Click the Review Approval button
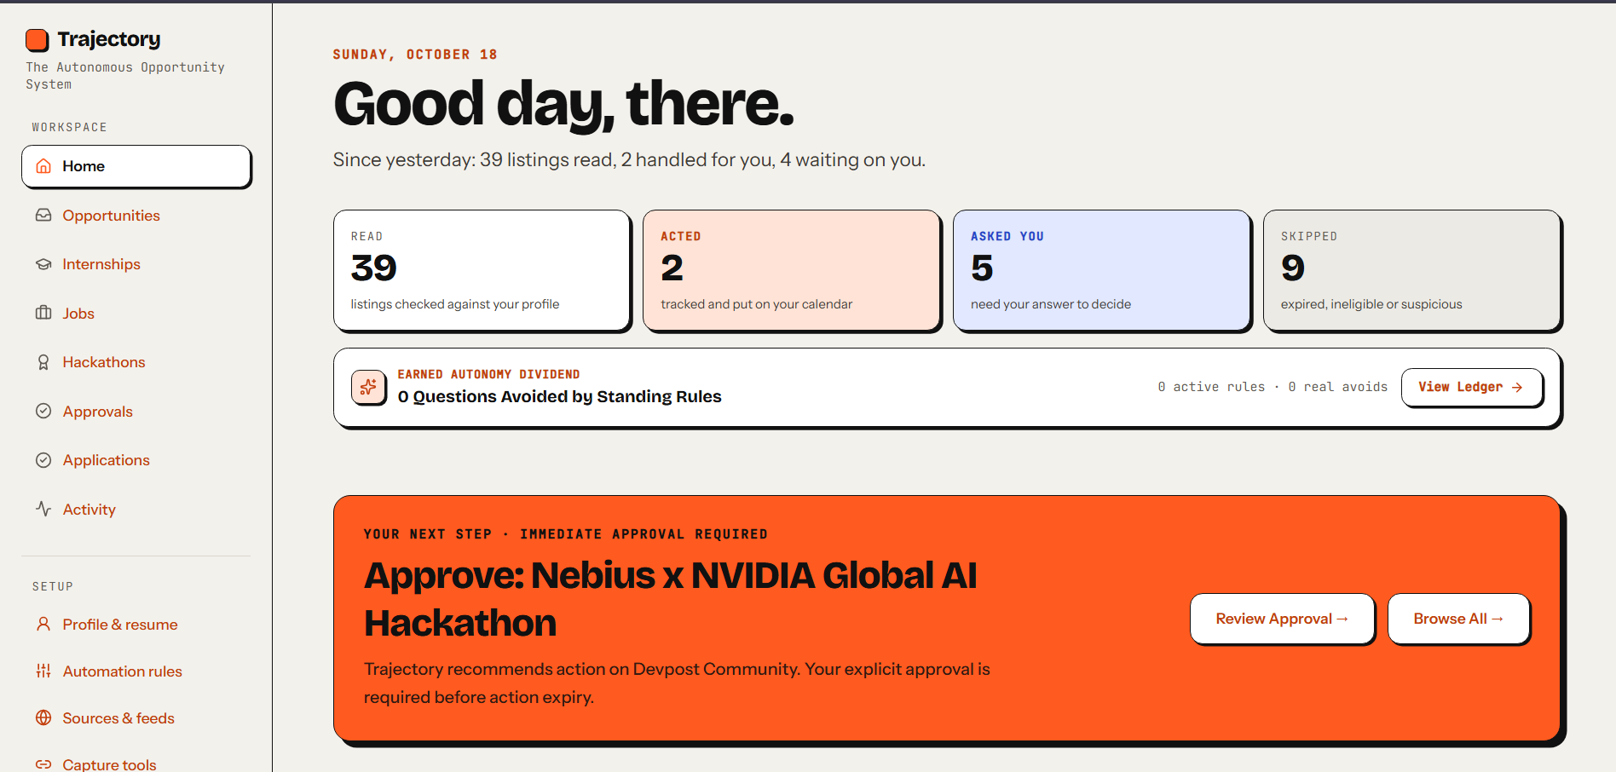This screenshot has width=1616, height=772. [1282, 619]
